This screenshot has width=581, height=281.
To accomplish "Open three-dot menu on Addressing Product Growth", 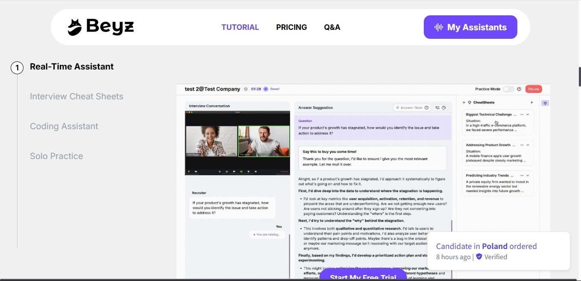I will [522, 145].
